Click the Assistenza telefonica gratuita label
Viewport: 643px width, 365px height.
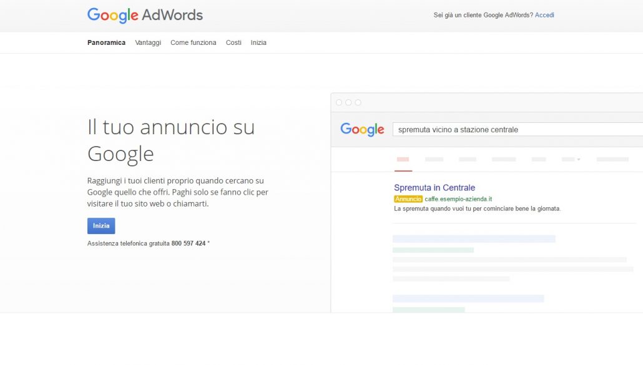[129, 243]
